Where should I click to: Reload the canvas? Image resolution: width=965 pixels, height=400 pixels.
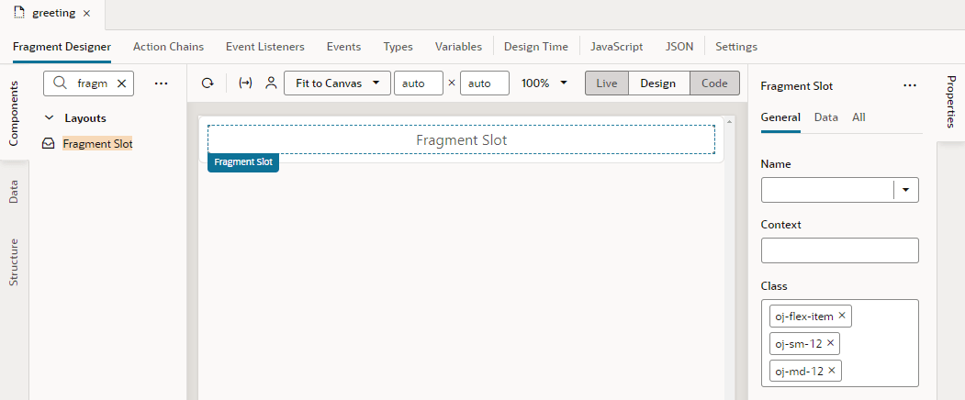coord(208,83)
